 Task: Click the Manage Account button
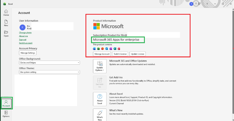[102, 54]
